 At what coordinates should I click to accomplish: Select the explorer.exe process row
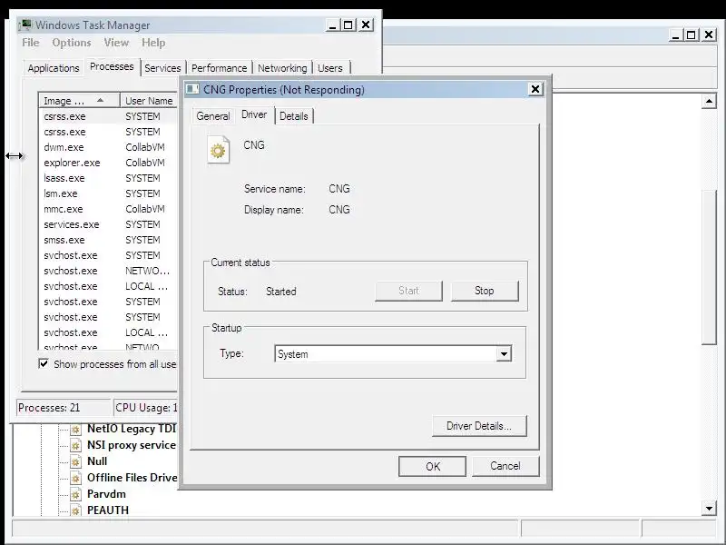click(x=108, y=163)
